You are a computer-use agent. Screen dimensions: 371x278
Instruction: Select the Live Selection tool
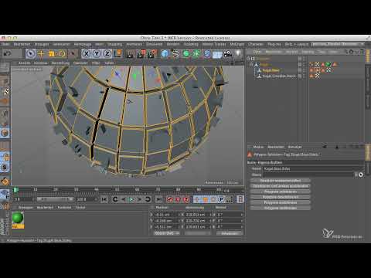(x=31, y=53)
